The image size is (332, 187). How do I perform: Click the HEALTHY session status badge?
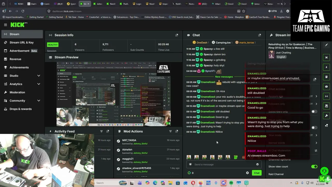coord(53,45)
